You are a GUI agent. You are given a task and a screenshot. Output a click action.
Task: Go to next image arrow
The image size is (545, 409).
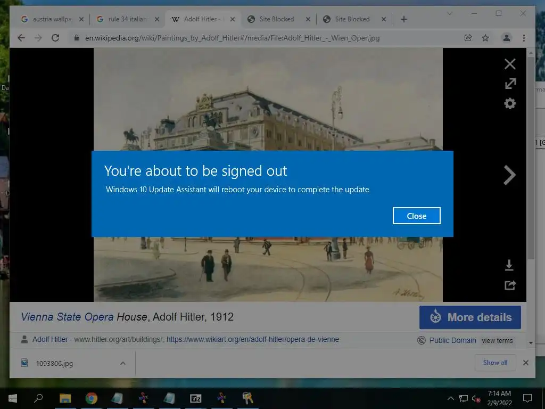tap(509, 175)
